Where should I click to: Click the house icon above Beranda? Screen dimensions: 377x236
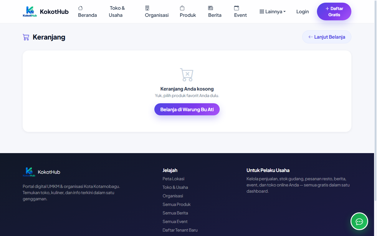pos(80,8)
